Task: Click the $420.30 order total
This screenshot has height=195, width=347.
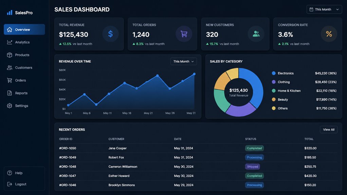Action: pos(310,176)
